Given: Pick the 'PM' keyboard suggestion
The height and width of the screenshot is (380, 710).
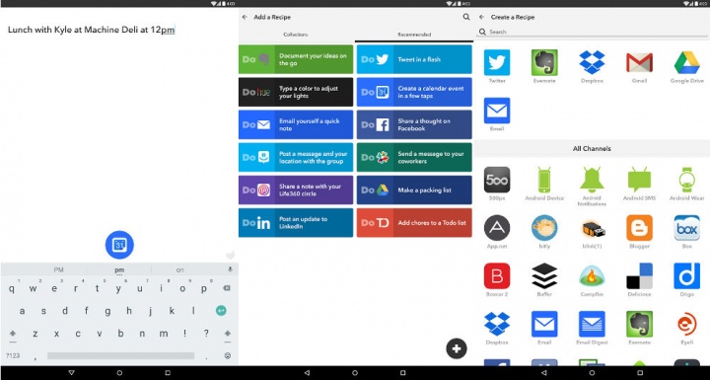Looking at the screenshot, I should pos(59,269).
